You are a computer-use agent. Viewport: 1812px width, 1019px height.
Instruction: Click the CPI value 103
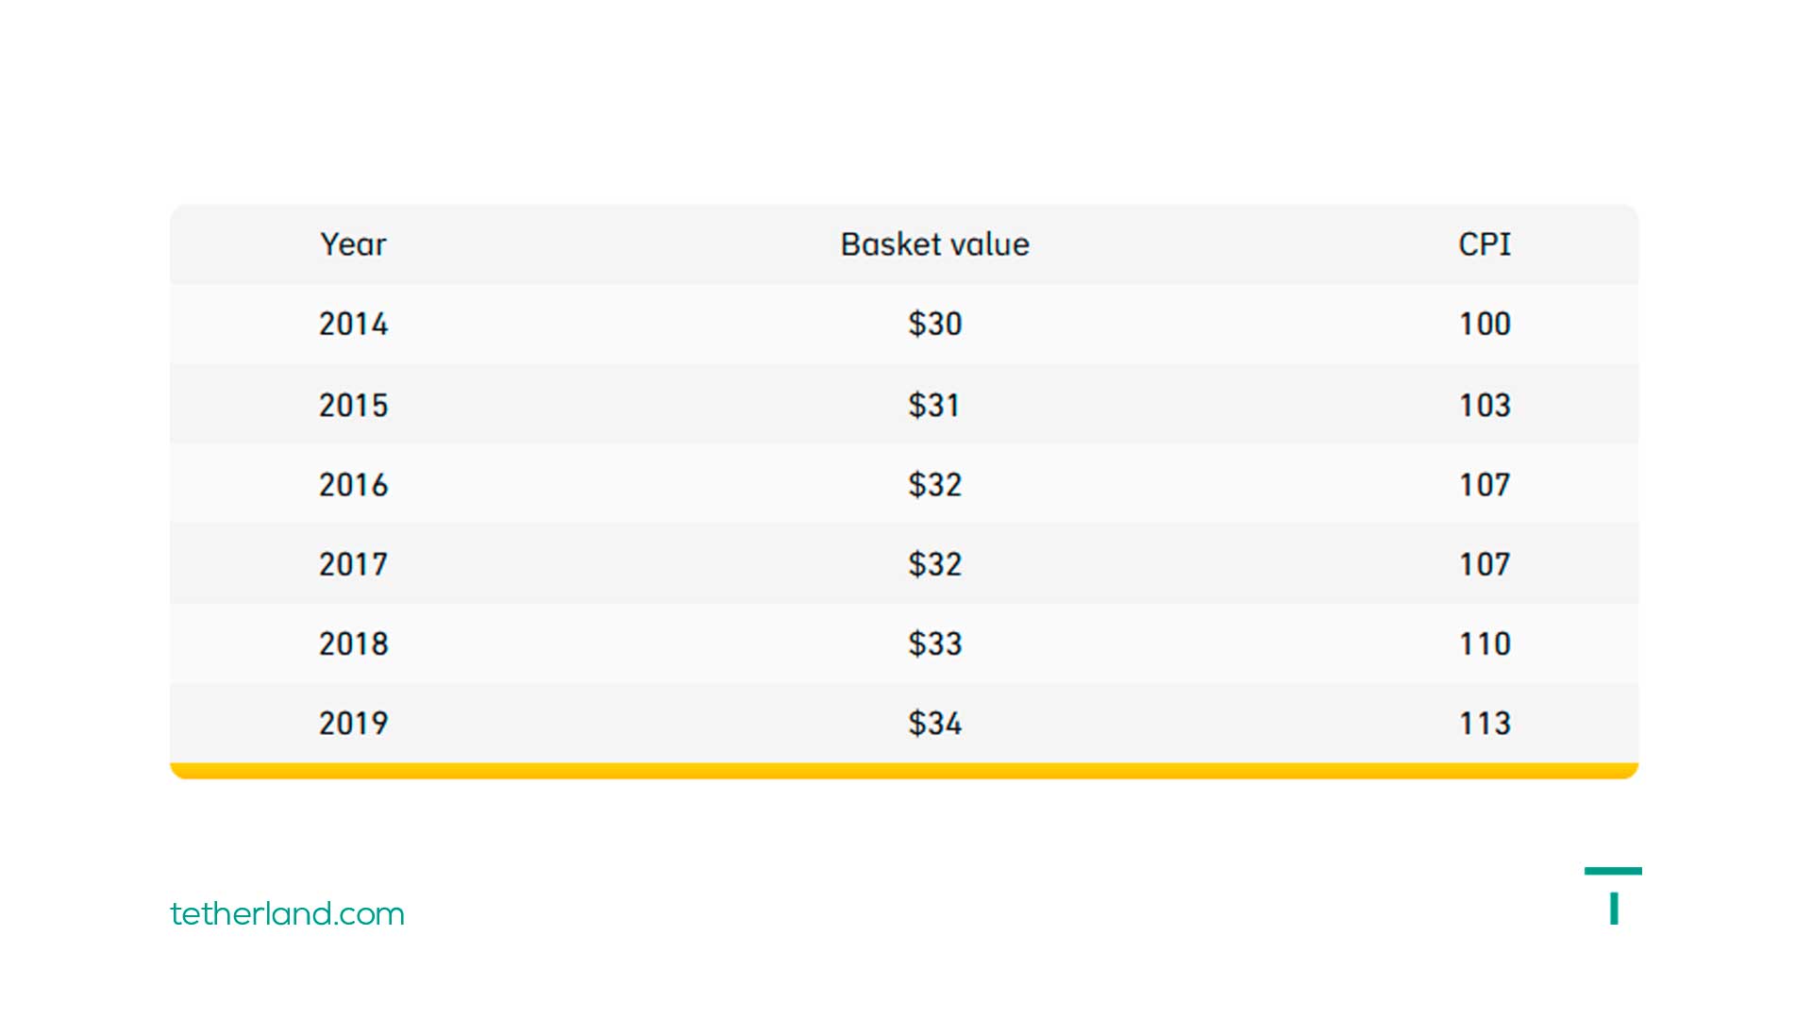(x=1485, y=406)
